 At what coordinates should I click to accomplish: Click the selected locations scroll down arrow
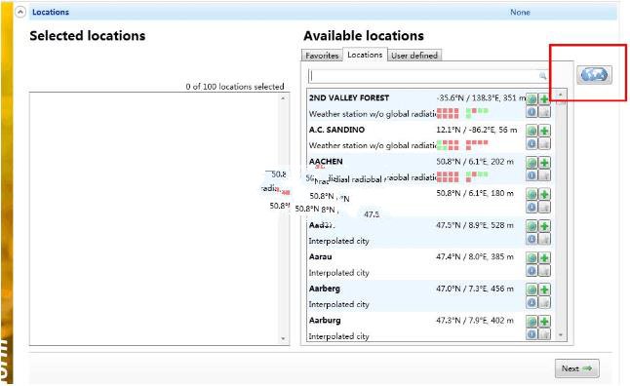coord(283,338)
